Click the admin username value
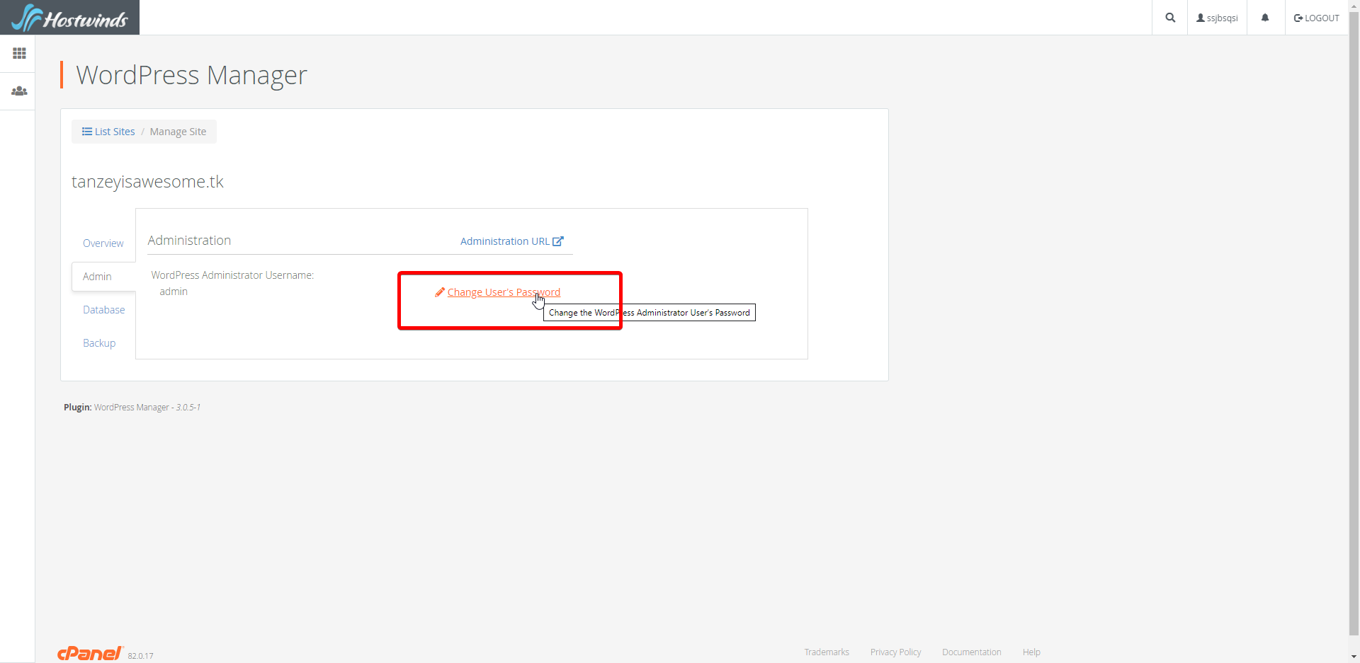The width and height of the screenshot is (1360, 663). 174,292
